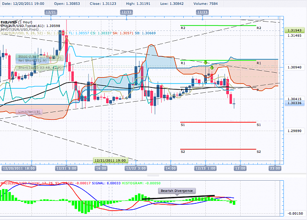Click the Limit(Net)(B) order label
307x220 pixels.
coord(29,112)
